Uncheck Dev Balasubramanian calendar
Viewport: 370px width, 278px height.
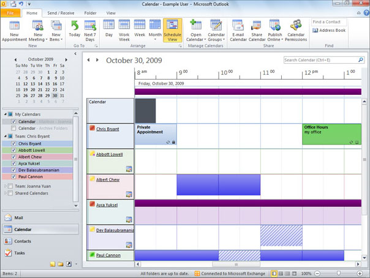pyautogui.click(x=13, y=170)
